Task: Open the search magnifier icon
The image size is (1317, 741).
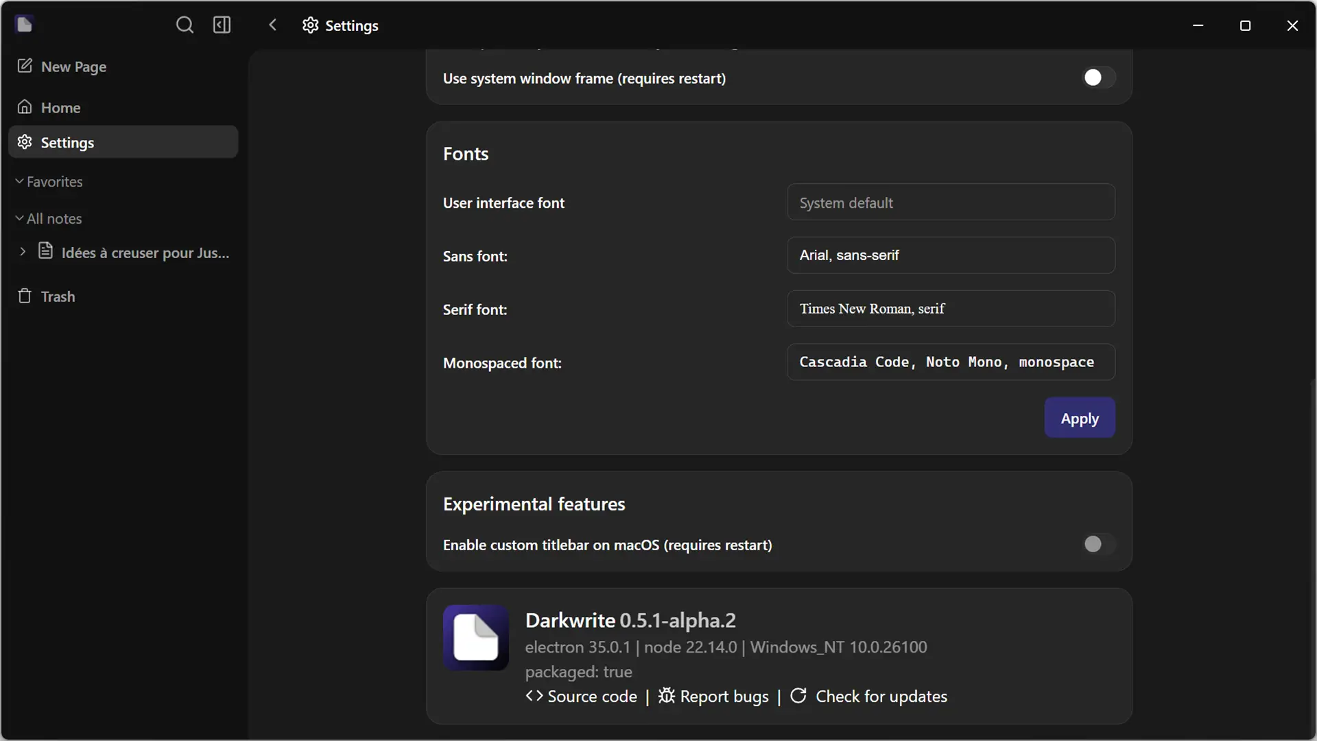Action: tap(185, 25)
